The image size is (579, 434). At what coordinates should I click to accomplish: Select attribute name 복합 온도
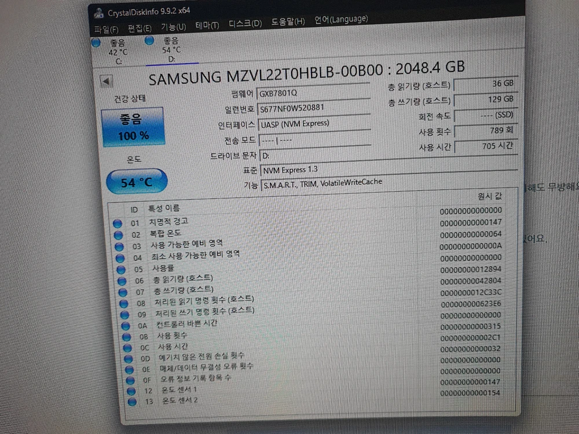(166, 233)
